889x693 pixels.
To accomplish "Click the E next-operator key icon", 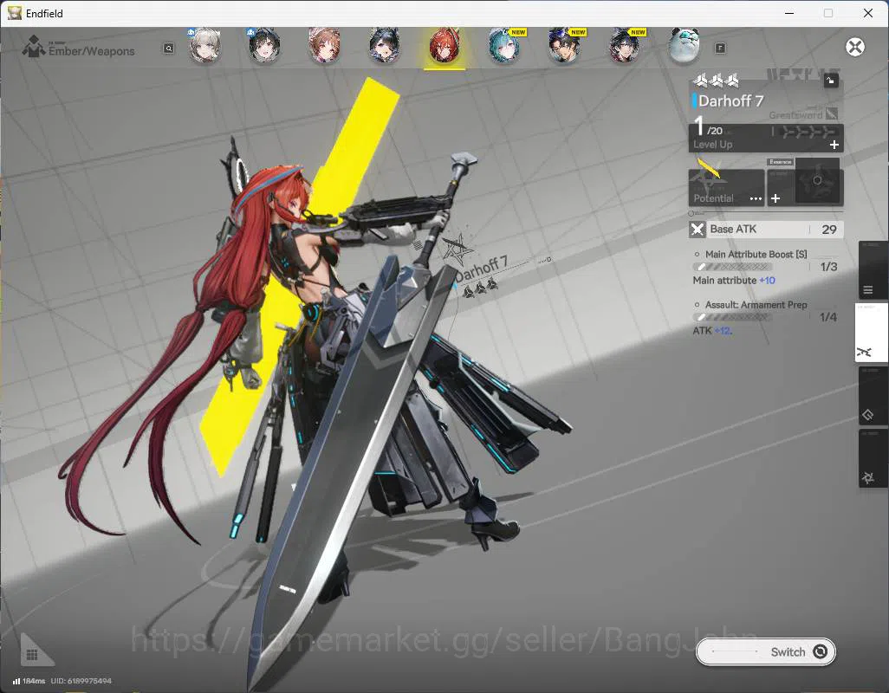I will tap(720, 49).
